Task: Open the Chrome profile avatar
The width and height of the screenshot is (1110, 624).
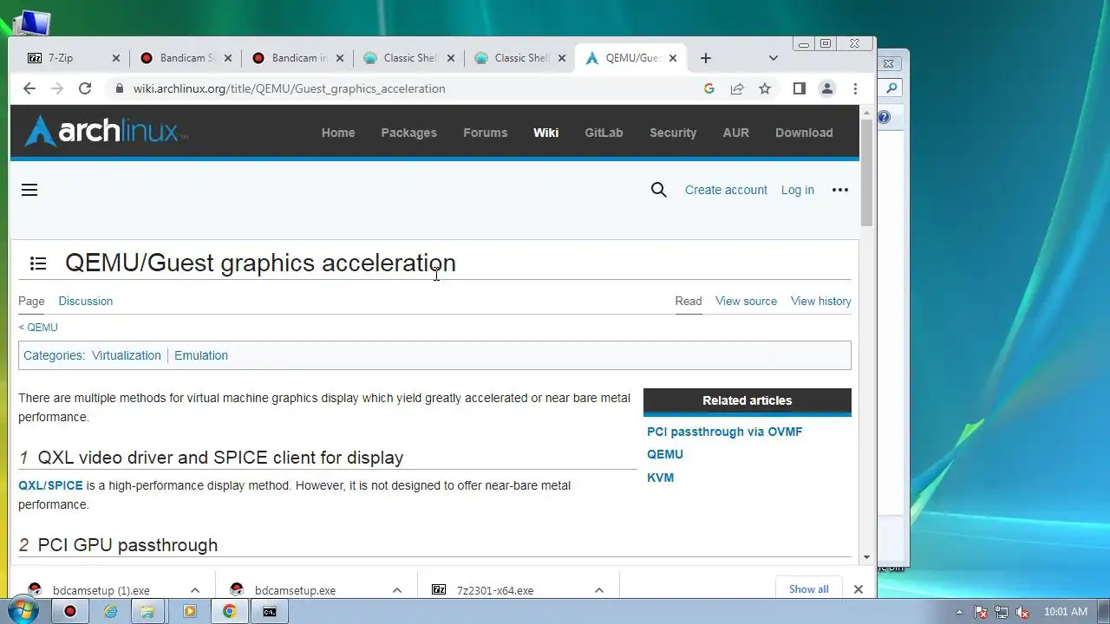Action: tap(827, 88)
